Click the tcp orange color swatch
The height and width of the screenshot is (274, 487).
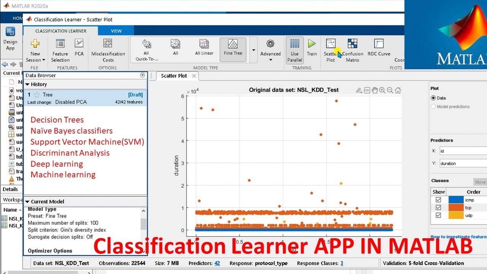(x=456, y=208)
